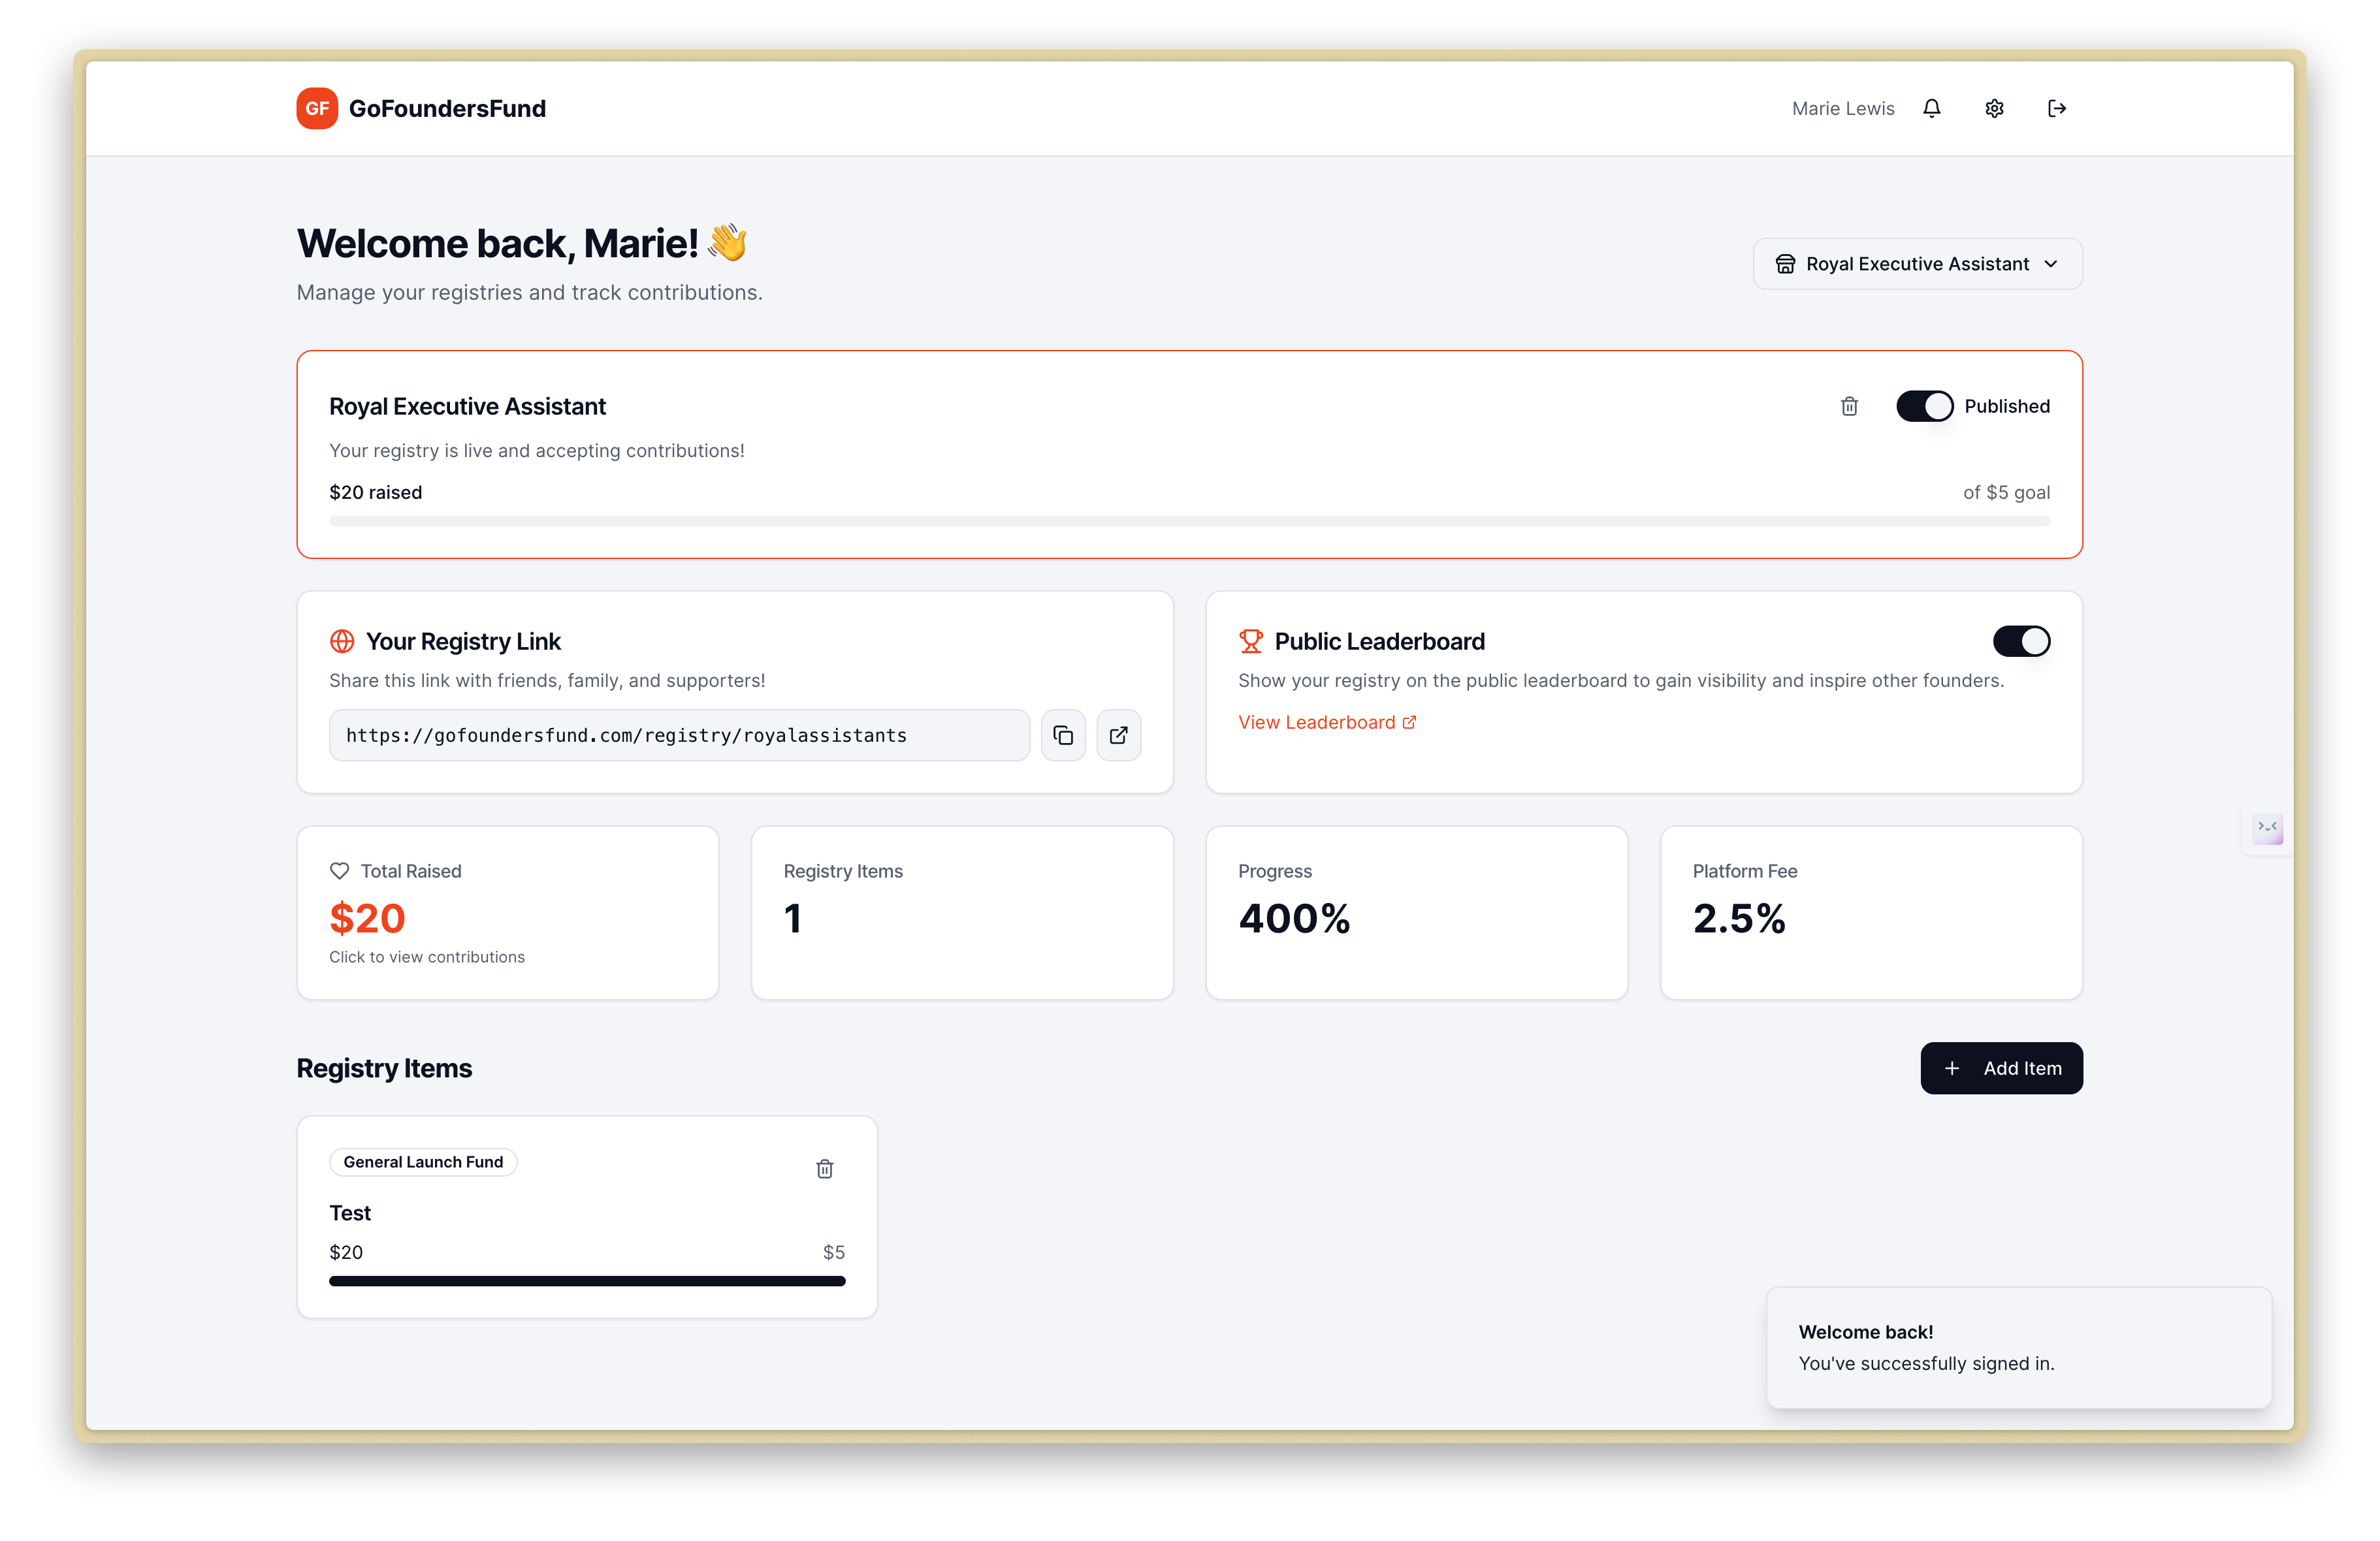Screen dimensions: 2380x1541
Task: Toggle the Published switch off
Action: coord(1924,406)
